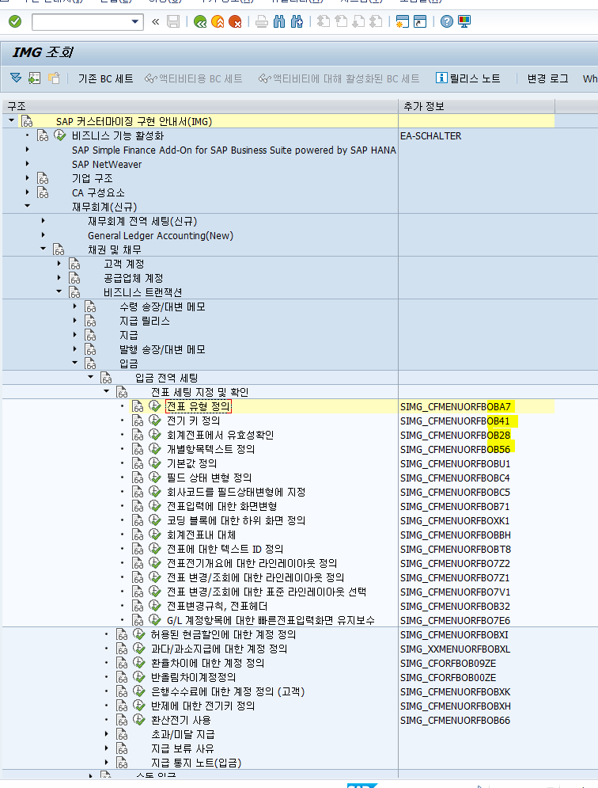This screenshot has height=788, width=598.
Task: Execute the 기본값 정의 activity icon
Action: tap(155, 463)
